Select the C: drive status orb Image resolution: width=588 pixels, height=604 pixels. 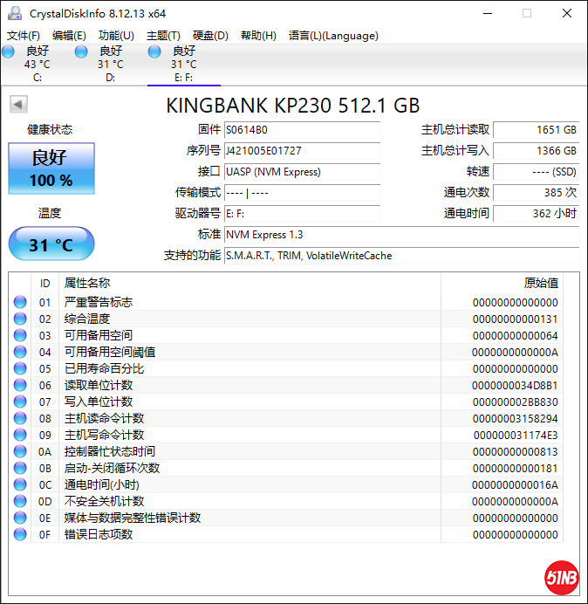tap(8, 52)
